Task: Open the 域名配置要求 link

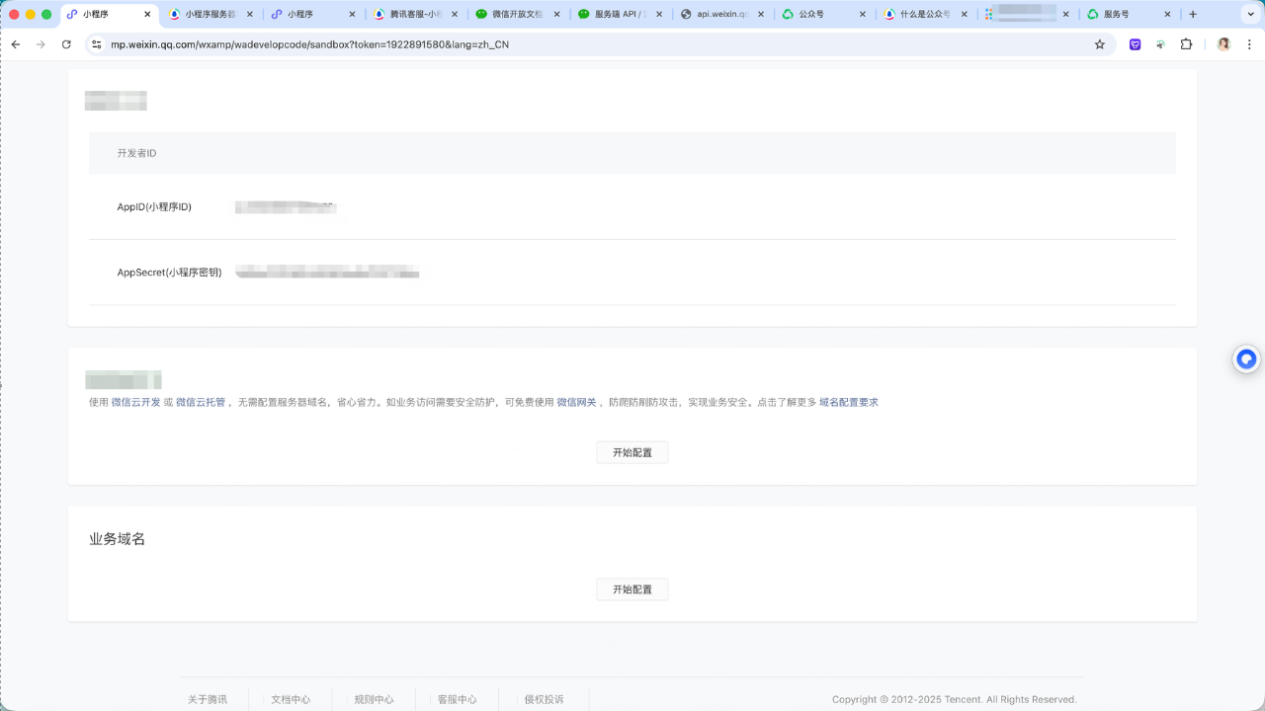Action: click(x=848, y=402)
